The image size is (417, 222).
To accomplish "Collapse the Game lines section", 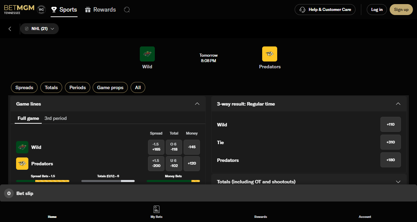I will tap(197, 104).
